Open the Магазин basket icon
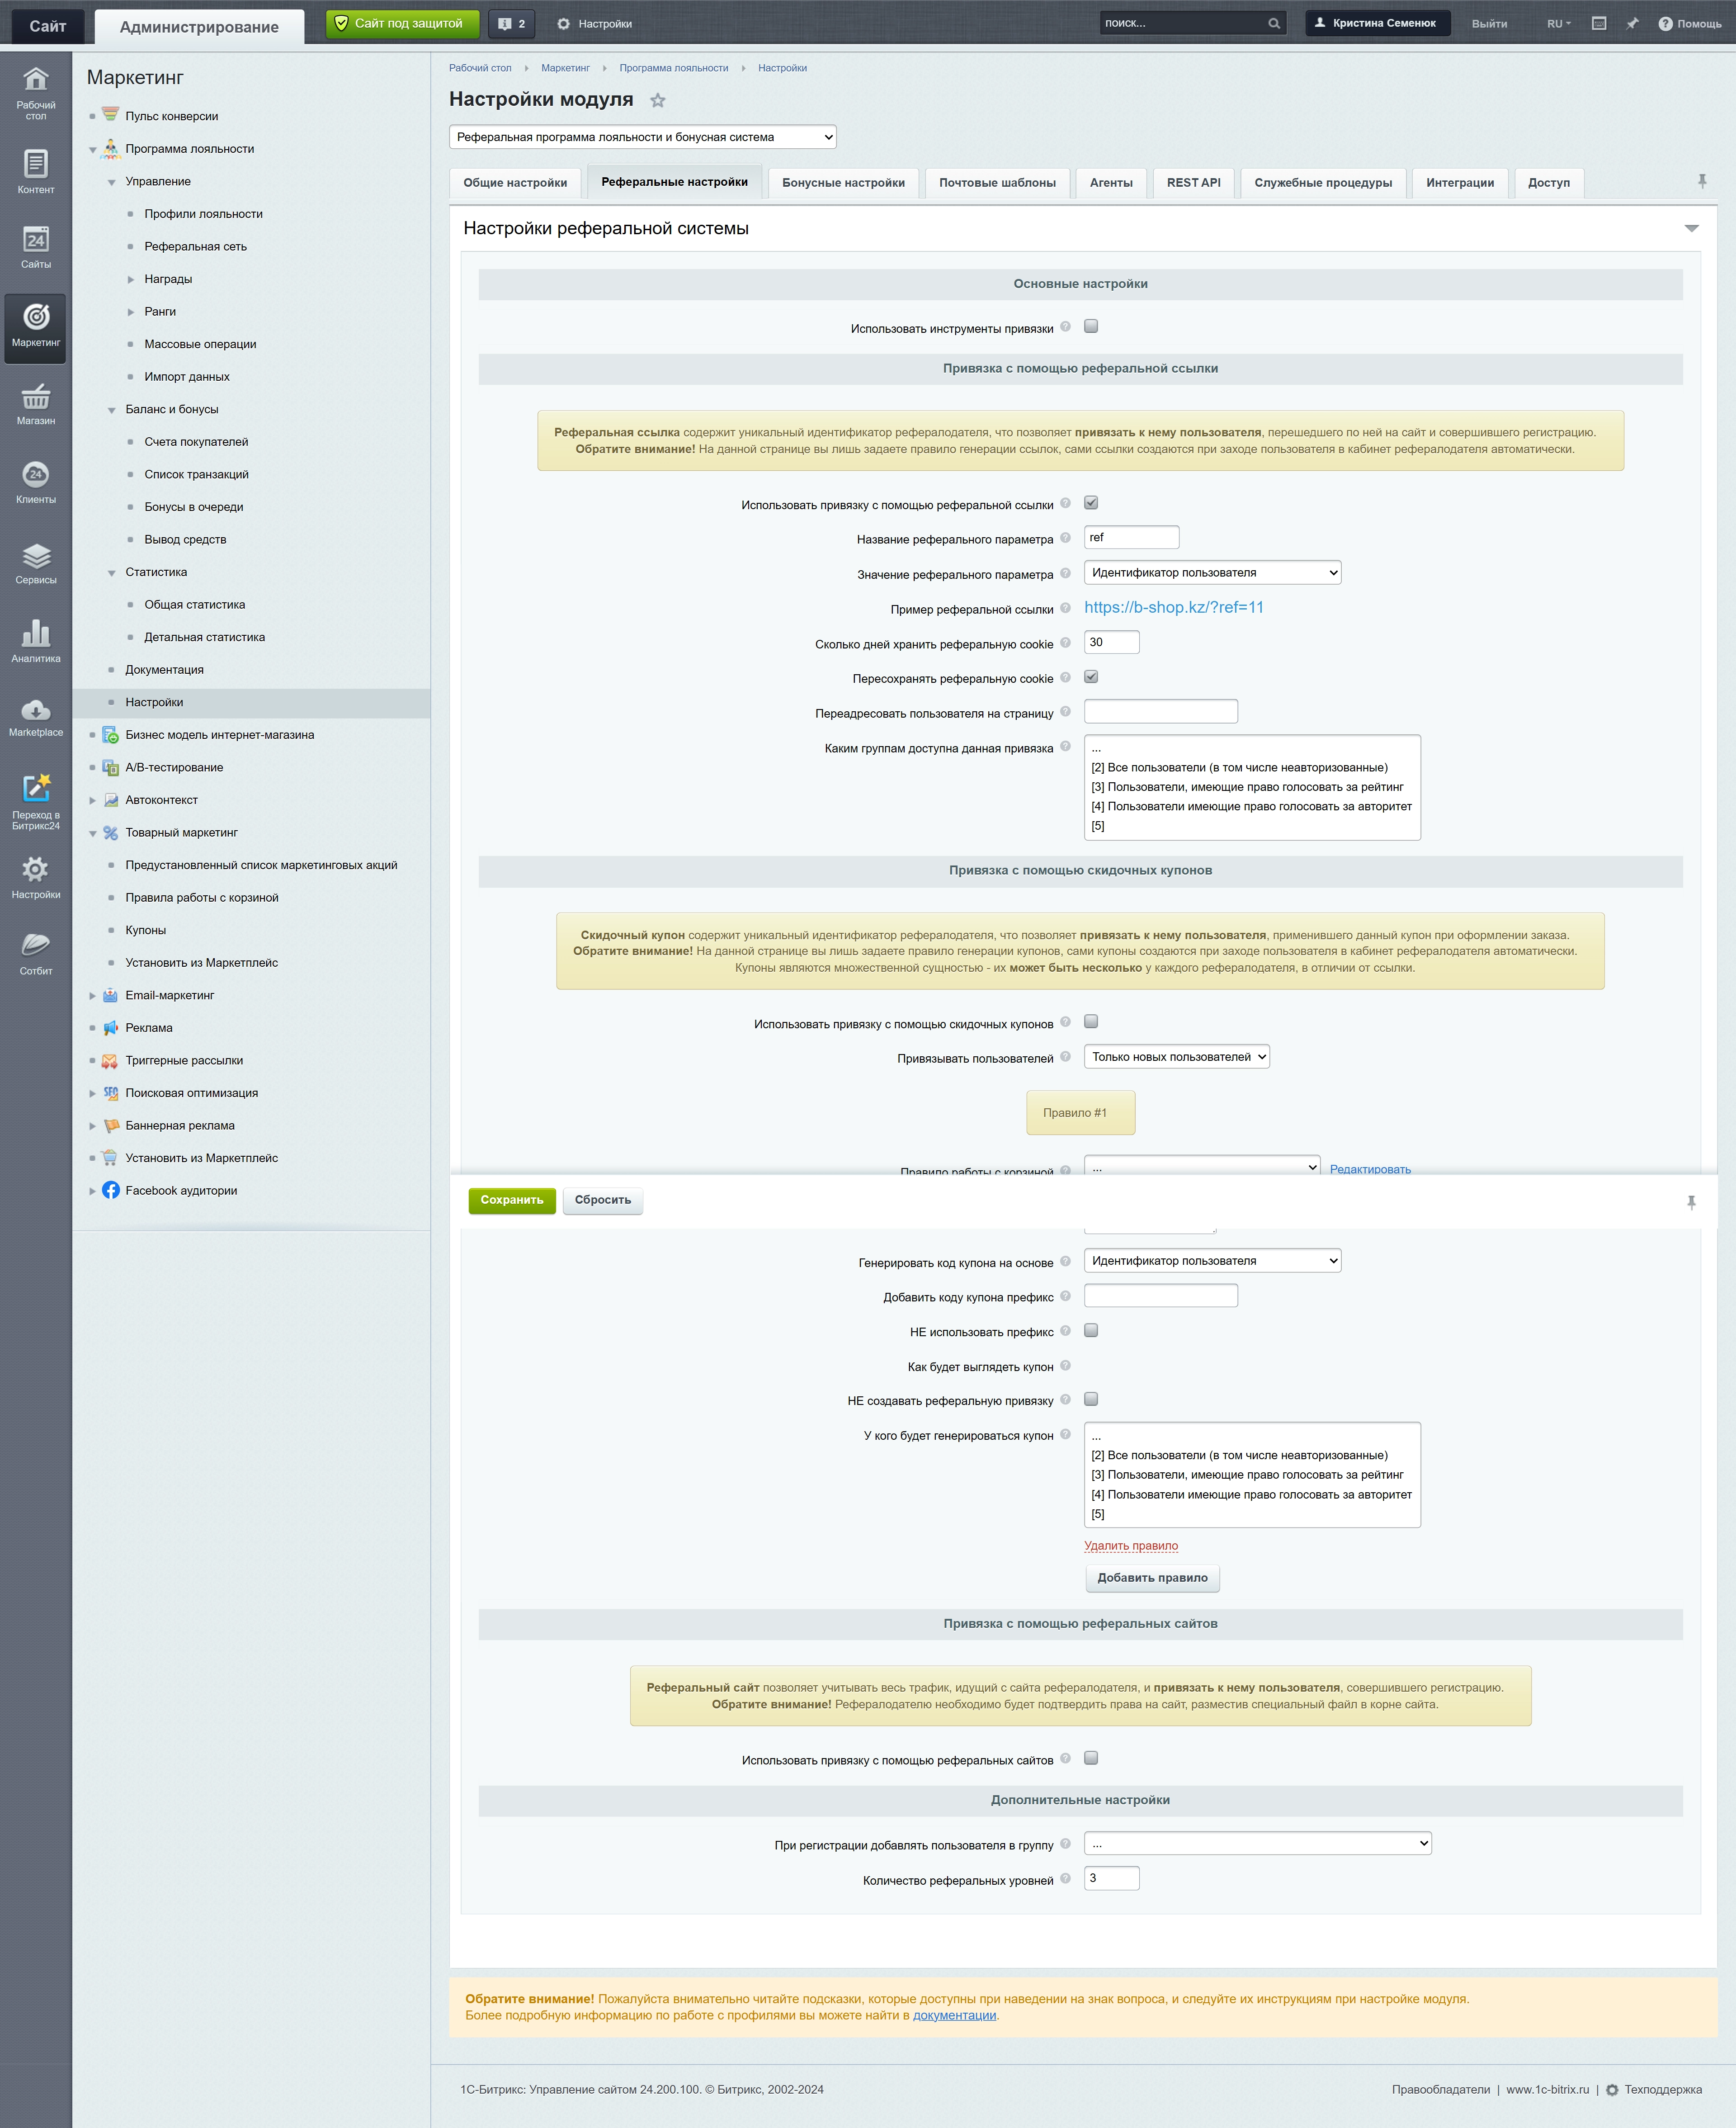The width and height of the screenshot is (1736, 2128). (x=36, y=396)
